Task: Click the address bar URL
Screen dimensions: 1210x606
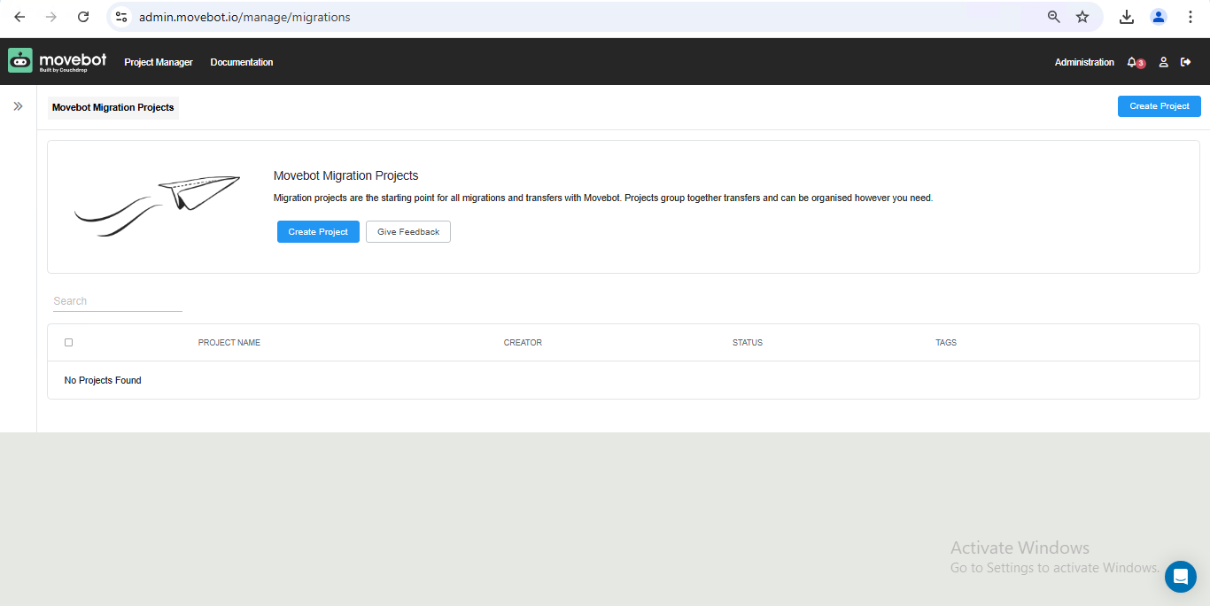Action: pyautogui.click(x=244, y=17)
